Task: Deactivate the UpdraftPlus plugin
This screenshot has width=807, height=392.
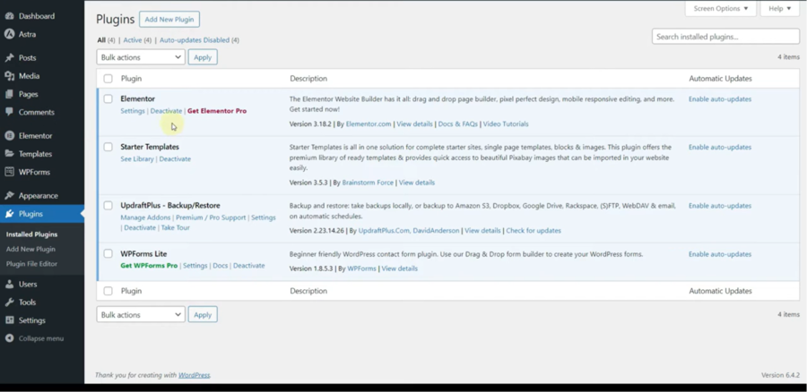Action: [x=140, y=227]
